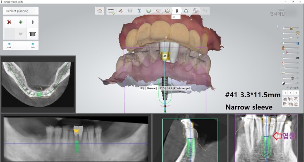Viewport: 304px width, 162px height.
Task: Click the axial CT slice thumbnail view
Action: point(38,84)
